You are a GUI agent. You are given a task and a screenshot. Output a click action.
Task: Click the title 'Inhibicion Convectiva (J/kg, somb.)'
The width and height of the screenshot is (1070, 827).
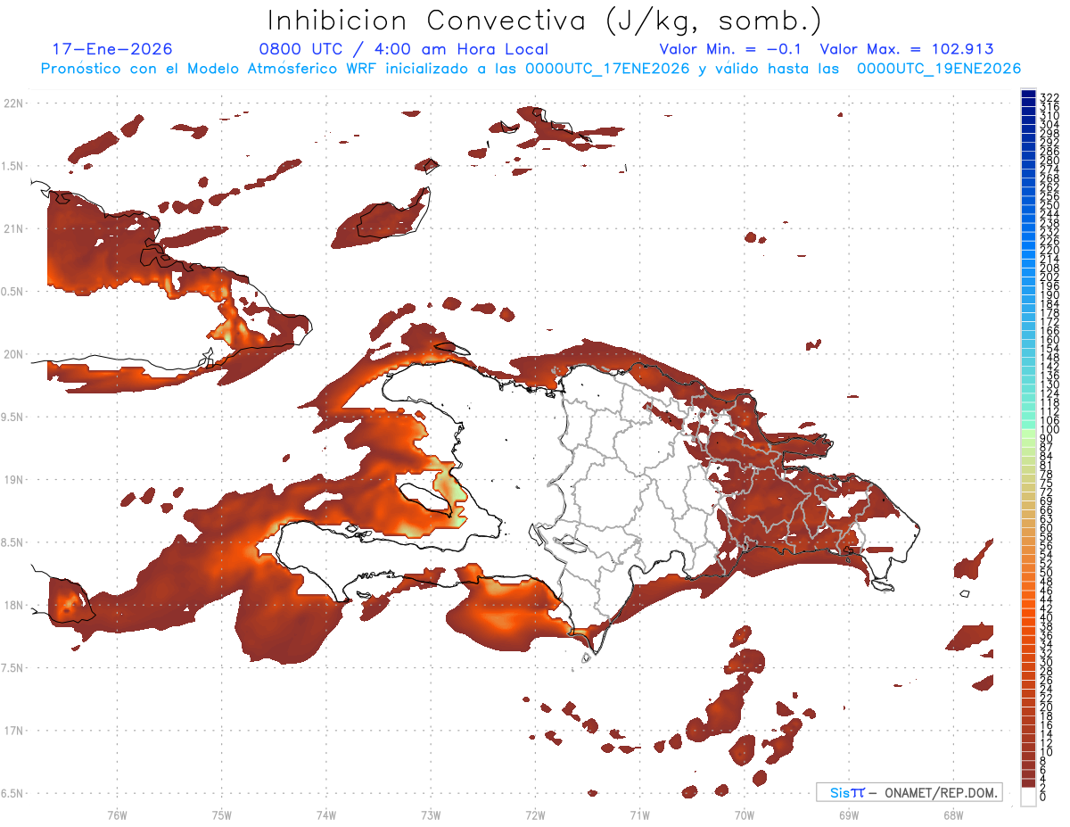(545, 21)
